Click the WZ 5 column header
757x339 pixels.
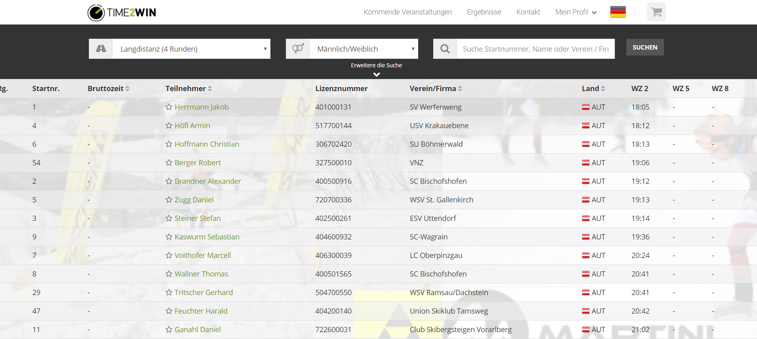point(681,88)
